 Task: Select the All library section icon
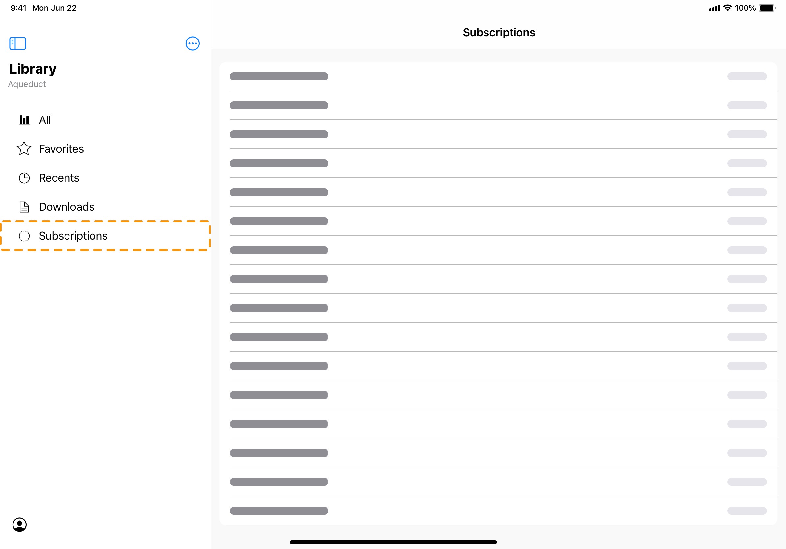(24, 119)
